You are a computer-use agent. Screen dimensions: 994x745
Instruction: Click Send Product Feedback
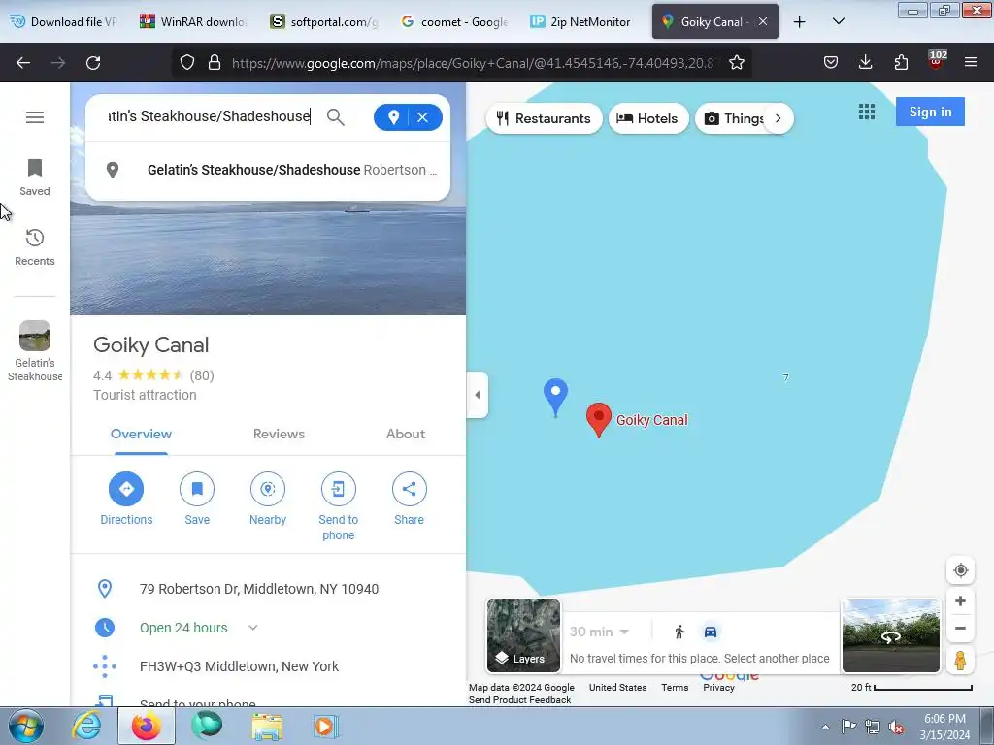520,700
